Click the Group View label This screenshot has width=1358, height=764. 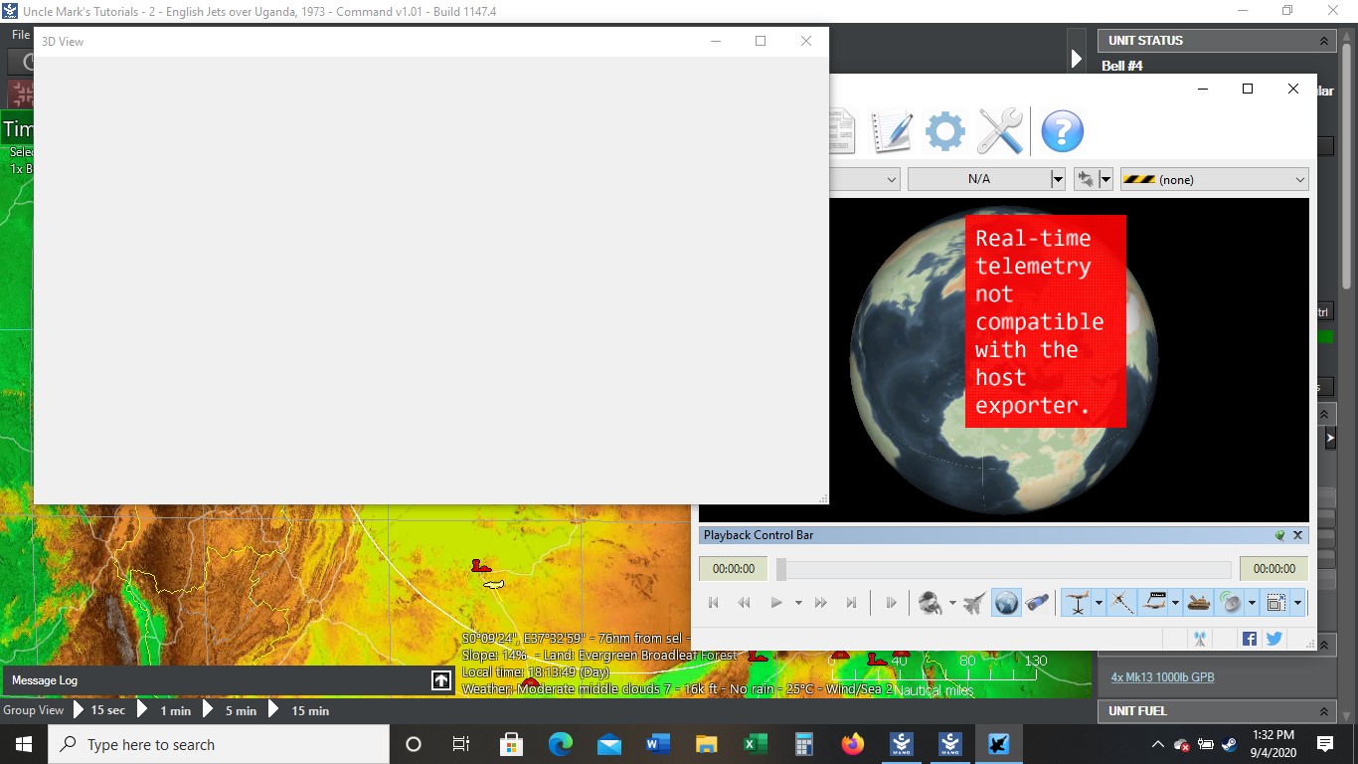pyautogui.click(x=33, y=710)
